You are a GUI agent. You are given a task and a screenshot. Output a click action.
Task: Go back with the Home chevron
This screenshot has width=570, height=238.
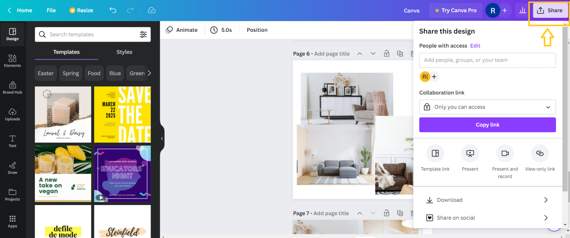(10, 10)
